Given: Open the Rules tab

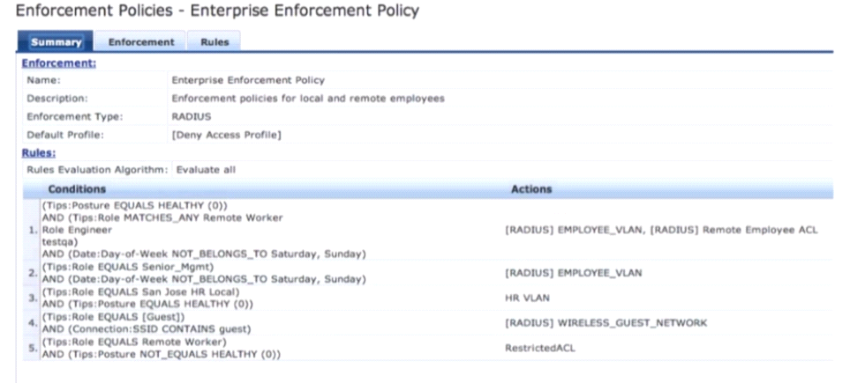Looking at the screenshot, I should point(214,41).
